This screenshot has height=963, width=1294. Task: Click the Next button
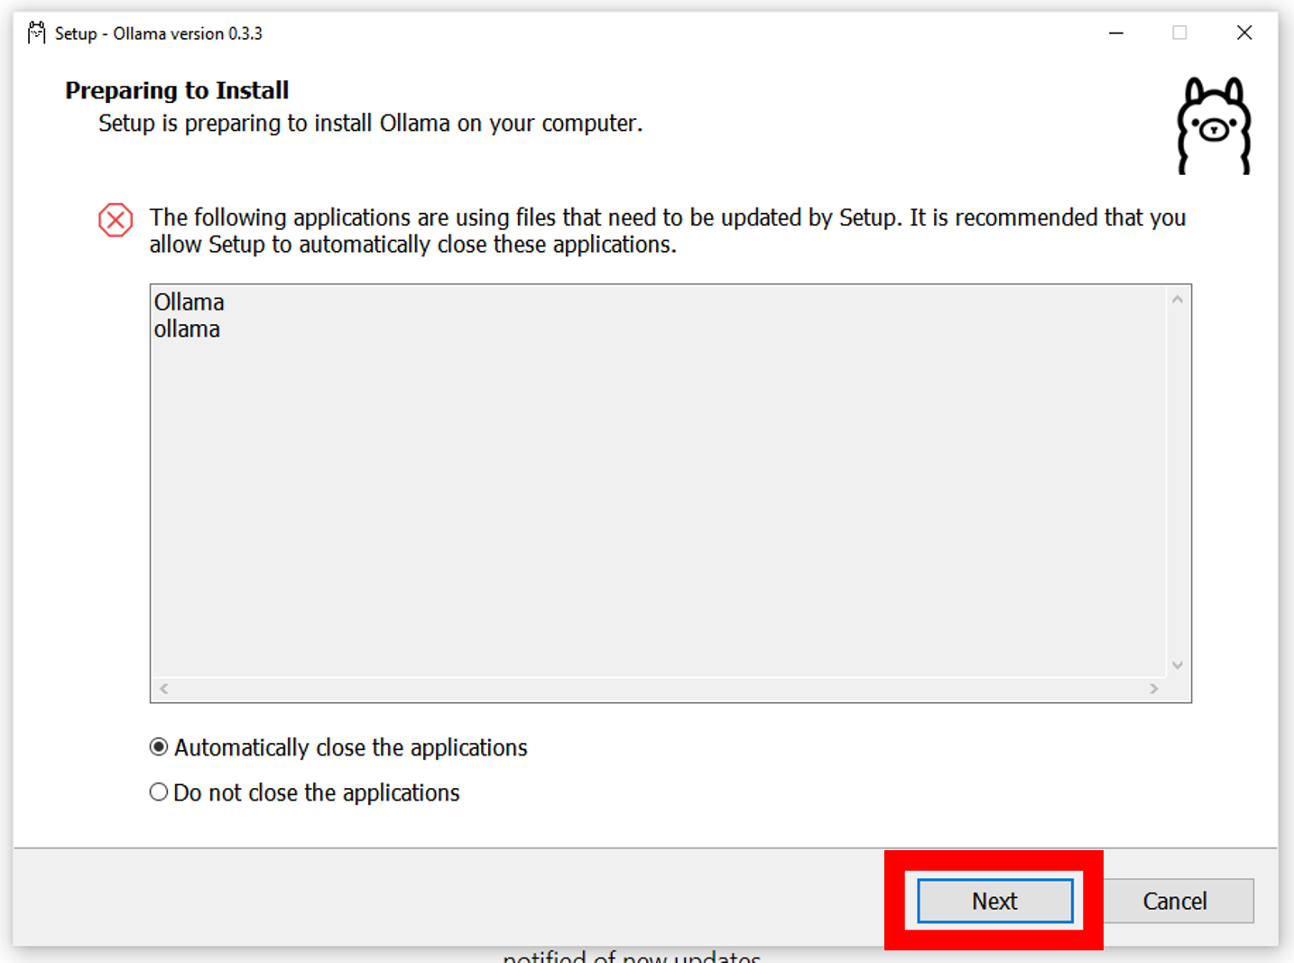[x=994, y=901]
